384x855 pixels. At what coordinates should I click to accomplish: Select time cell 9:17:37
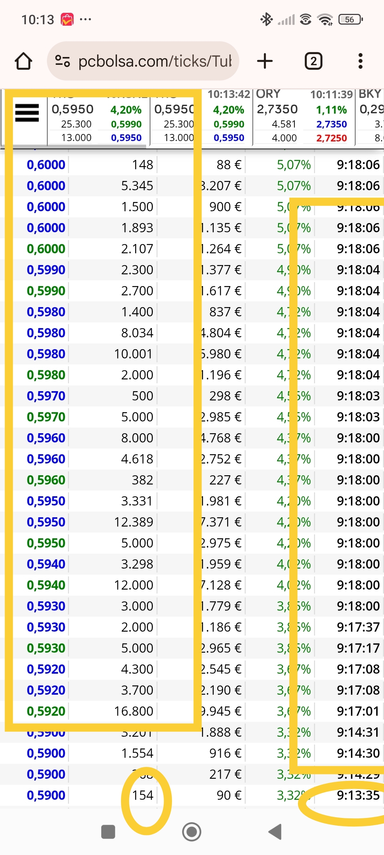click(358, 627)
